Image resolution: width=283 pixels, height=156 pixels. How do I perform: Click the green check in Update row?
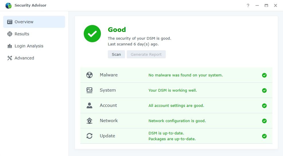tap(264, 136)
